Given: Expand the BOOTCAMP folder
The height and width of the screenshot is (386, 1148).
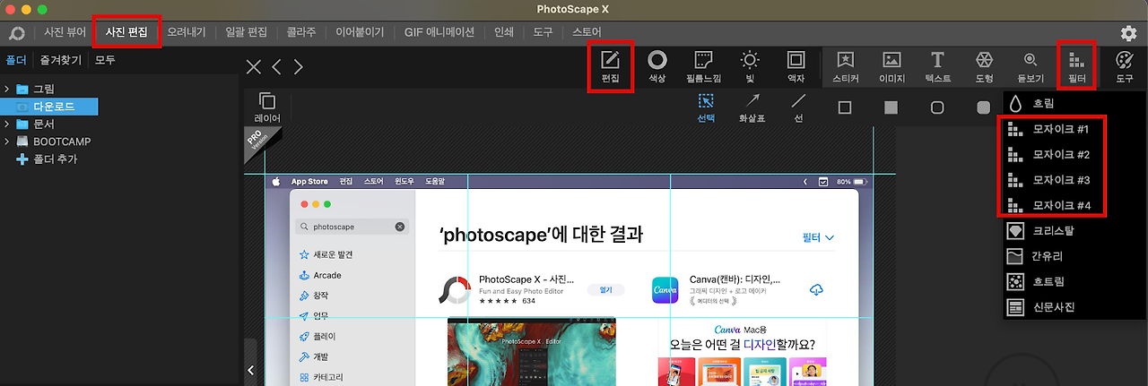Looking at the screenshot, I should [6, 142].
